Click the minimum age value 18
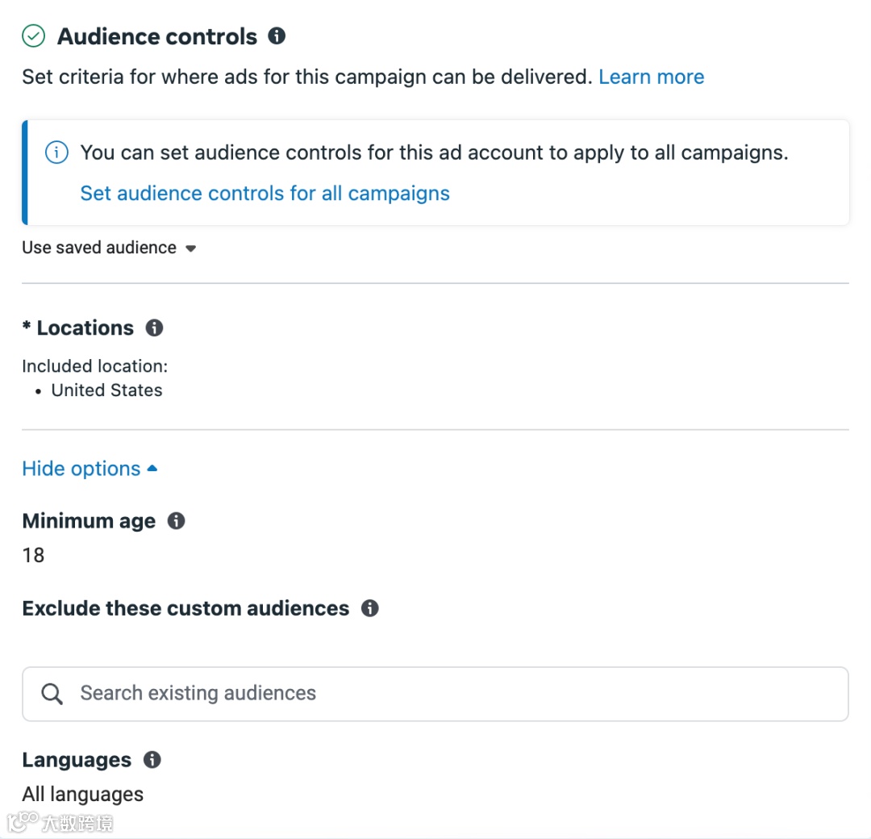 (33, 555)
